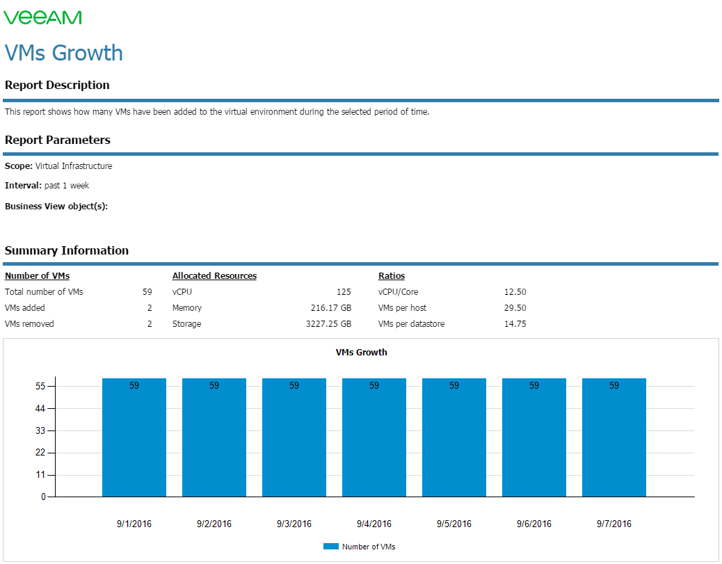The height and width of the screenshot is (564, 722).
Task: Select the Report Description heading
Action: 57,85
